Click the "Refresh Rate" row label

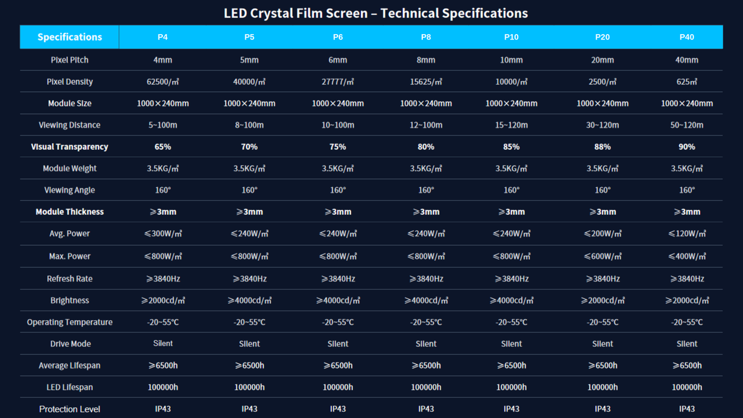tap(69, 279)
